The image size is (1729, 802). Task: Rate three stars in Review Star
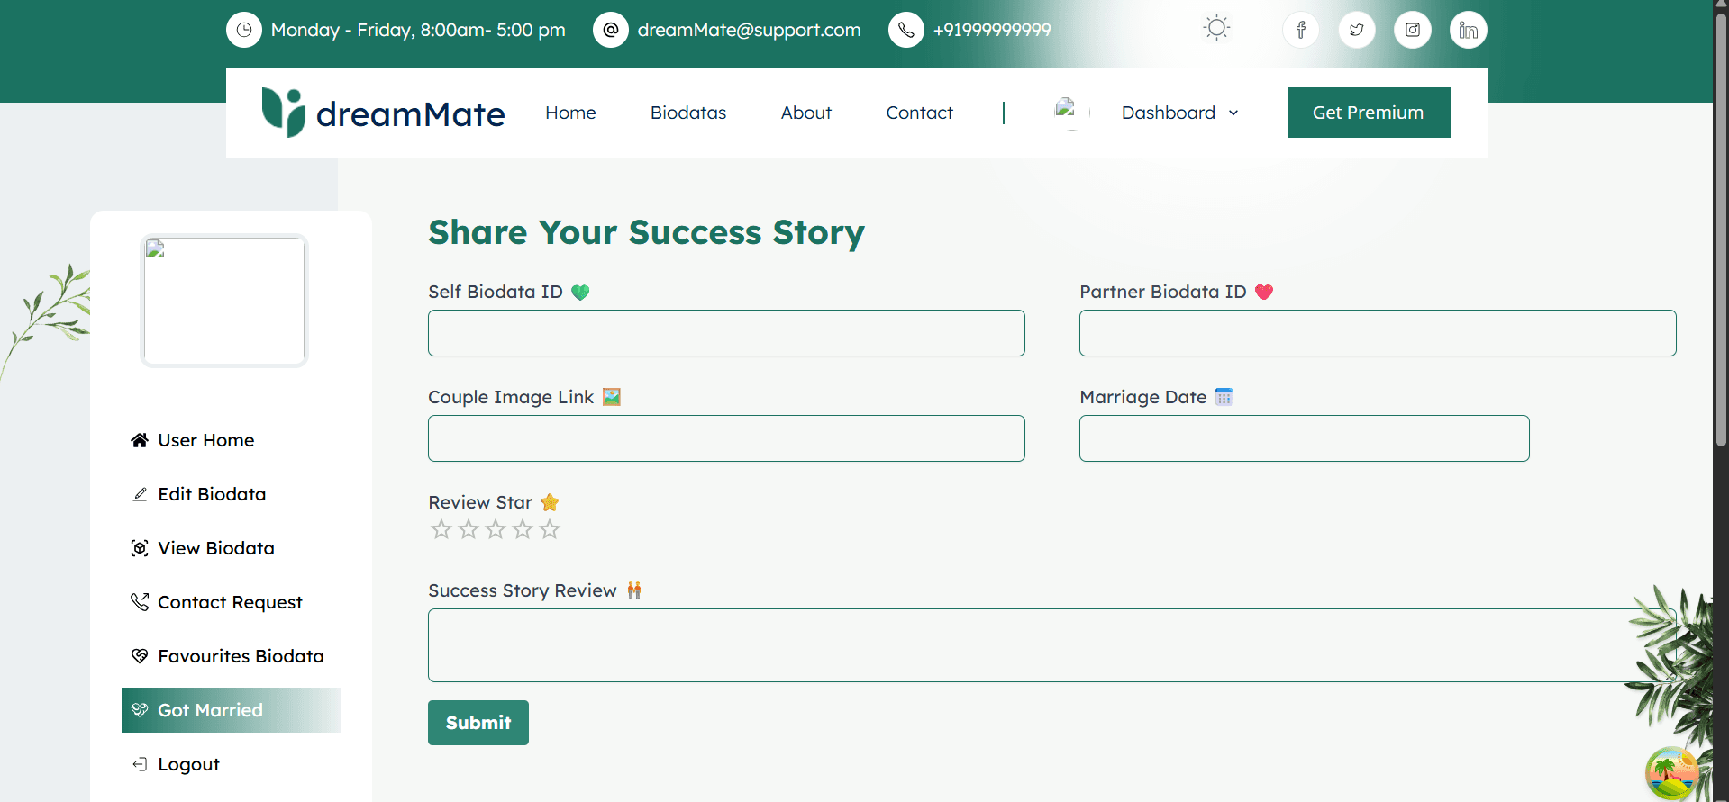coord(496,529)
